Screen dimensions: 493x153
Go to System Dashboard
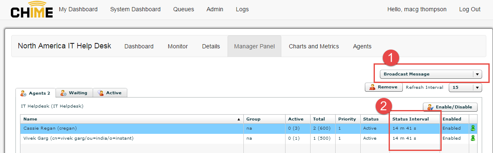click(x=135, y=10)
